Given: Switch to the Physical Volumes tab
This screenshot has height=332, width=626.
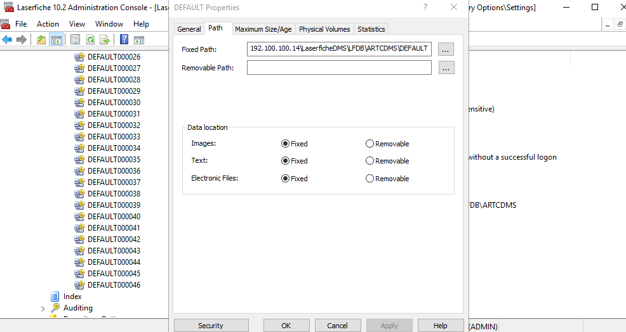Looking at the screenshot, I should click(324, 29).
